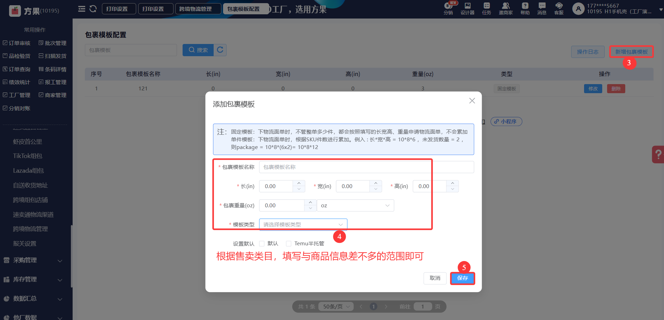This screenshot has height=320, width=664.
Task: Click 修改 for template 121
Action: click(x=593, y=89)
